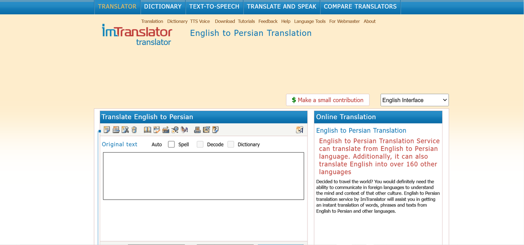Viewport: 524px width, 245px height.
Task: Open the virtual keyboard icon
Action: [x=166, y=130]
